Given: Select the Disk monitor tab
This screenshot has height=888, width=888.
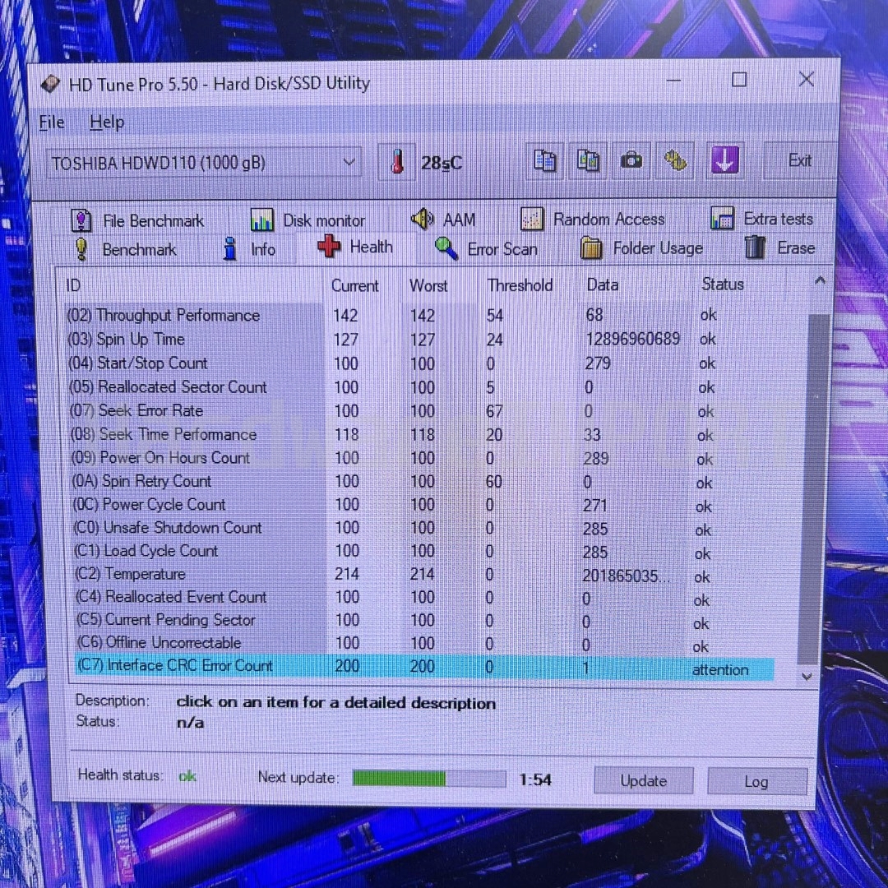Looking at the screenshot, I should (x=308, y=220).
